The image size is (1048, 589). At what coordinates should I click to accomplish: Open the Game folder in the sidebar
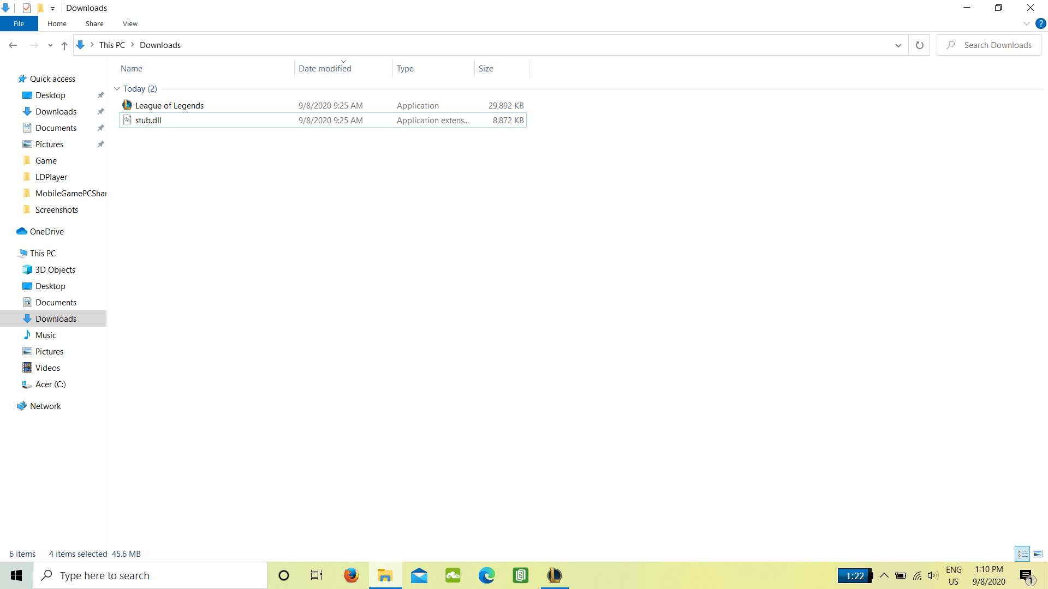point(46,161)
